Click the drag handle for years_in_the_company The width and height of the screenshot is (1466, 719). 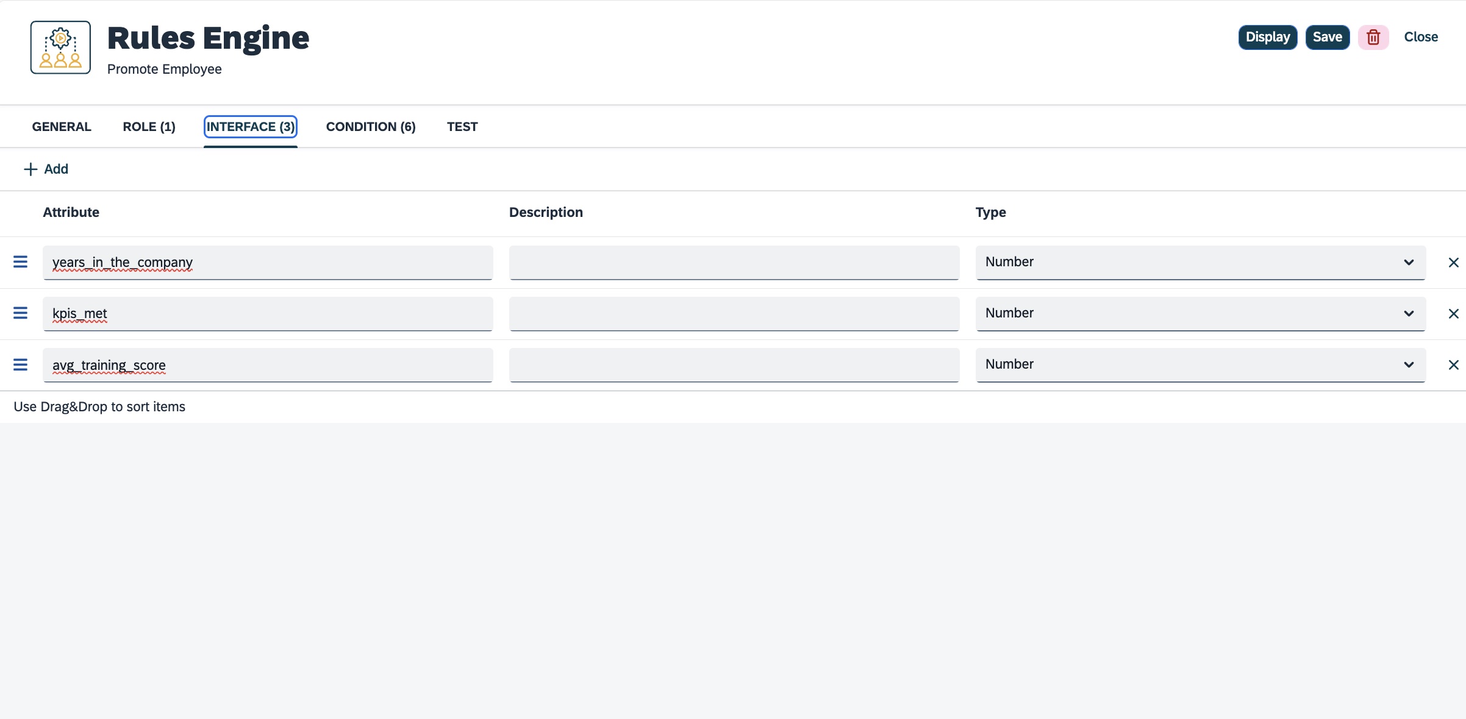pos(21,262)
